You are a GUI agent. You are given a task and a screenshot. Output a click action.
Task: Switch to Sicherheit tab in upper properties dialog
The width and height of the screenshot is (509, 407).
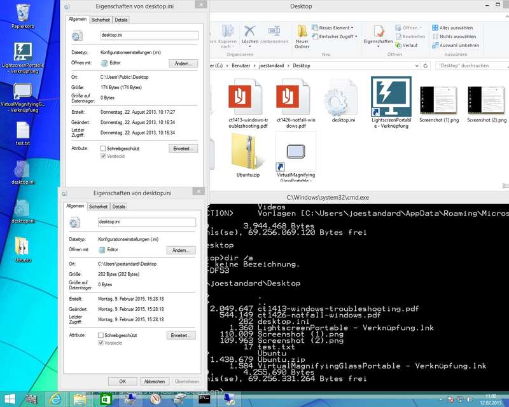coord(101,20)
